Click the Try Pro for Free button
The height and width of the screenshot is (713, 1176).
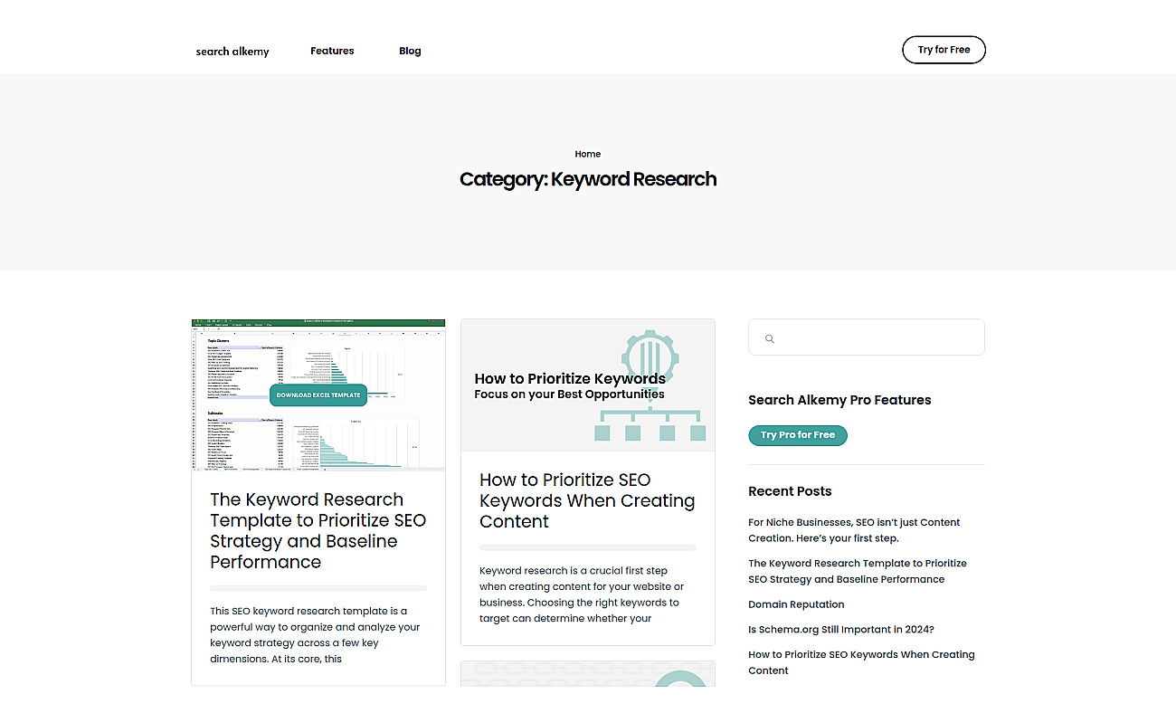[798, 435]
